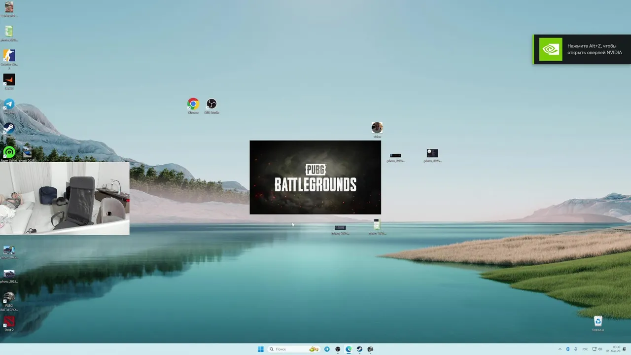This screenshot has height=355, width=631.
Task: Select the Recycle Bin (Корзина) icon
Action: (598, 323)
